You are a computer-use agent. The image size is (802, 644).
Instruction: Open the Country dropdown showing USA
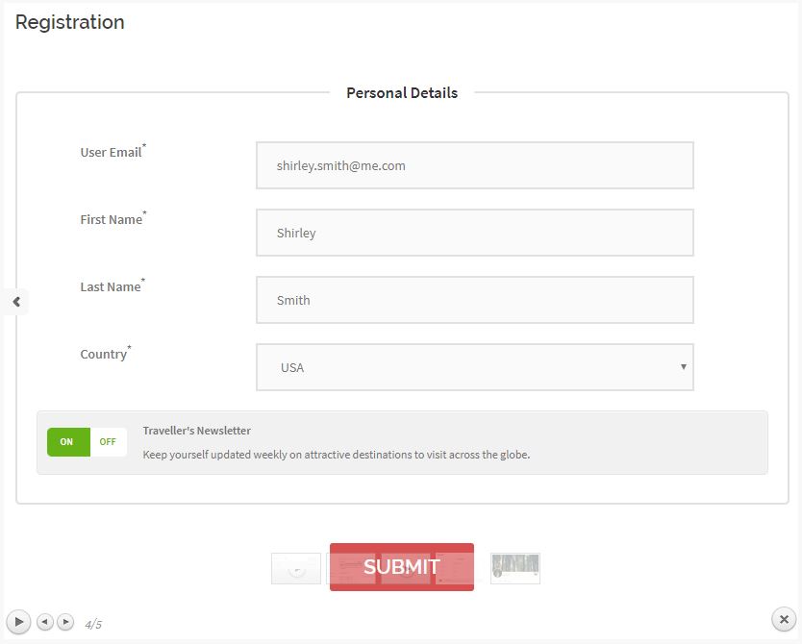475,367
